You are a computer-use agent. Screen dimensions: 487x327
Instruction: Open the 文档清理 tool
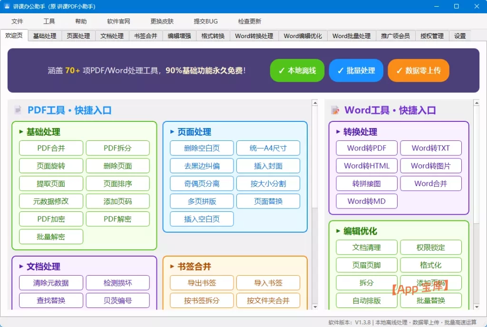click(367, 248)
